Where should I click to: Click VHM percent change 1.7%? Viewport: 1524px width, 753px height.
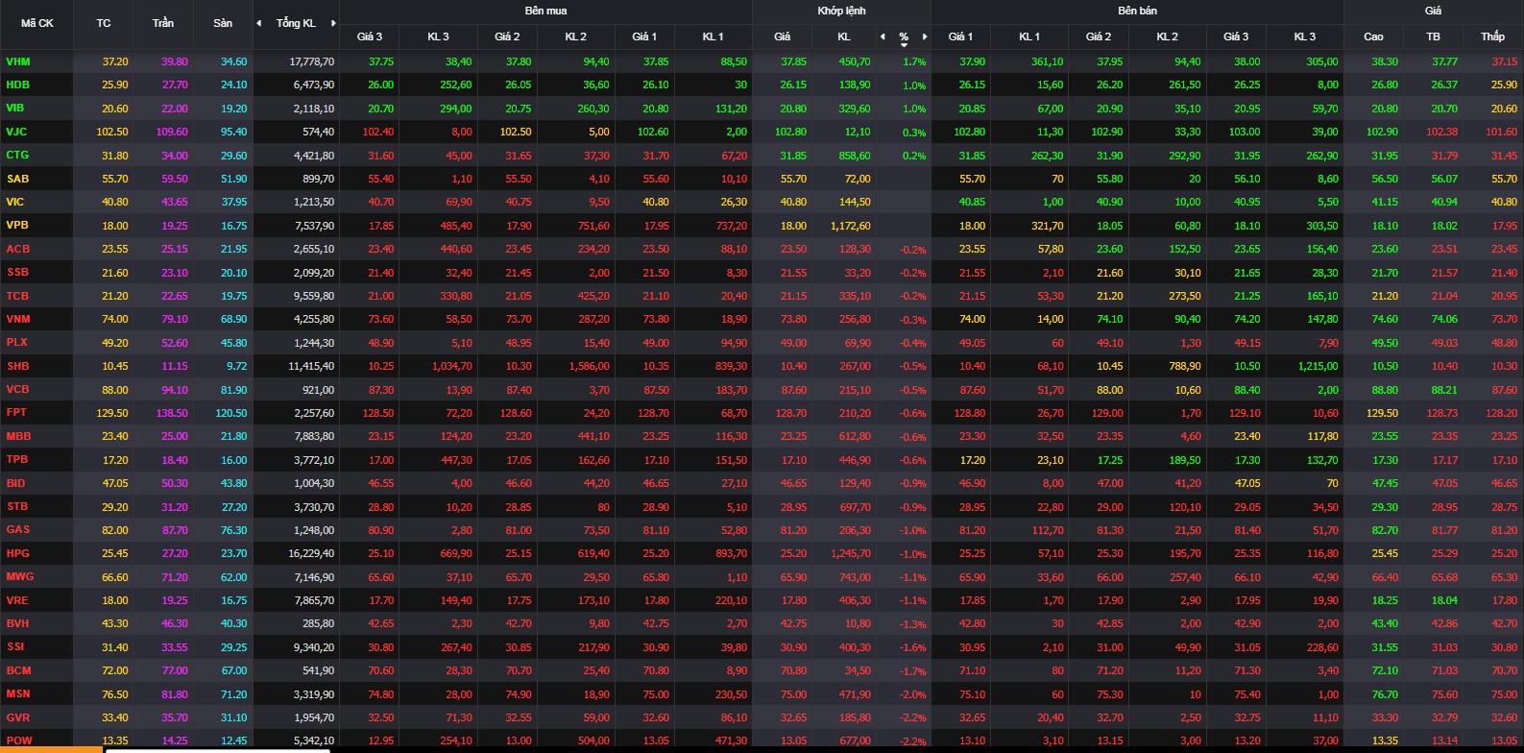914,61
